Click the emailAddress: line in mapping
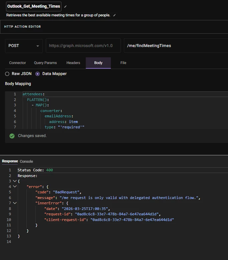Image resolution: width=228 pixels, height=260 pixels. click(x=59, y=116)
